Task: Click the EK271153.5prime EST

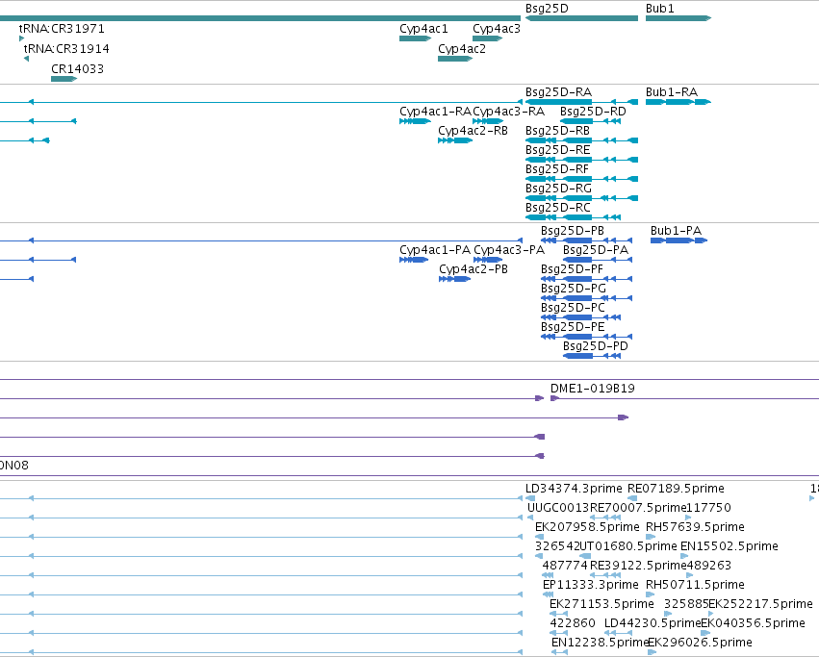Action: (x=558, y=614)
